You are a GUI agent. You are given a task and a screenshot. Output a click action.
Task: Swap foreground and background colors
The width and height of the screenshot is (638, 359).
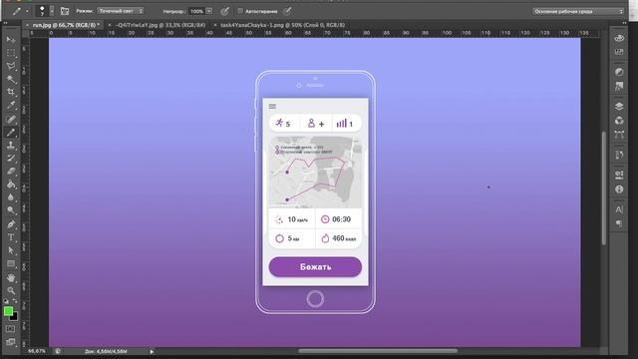pyautogui.click(x=15, y=301)
